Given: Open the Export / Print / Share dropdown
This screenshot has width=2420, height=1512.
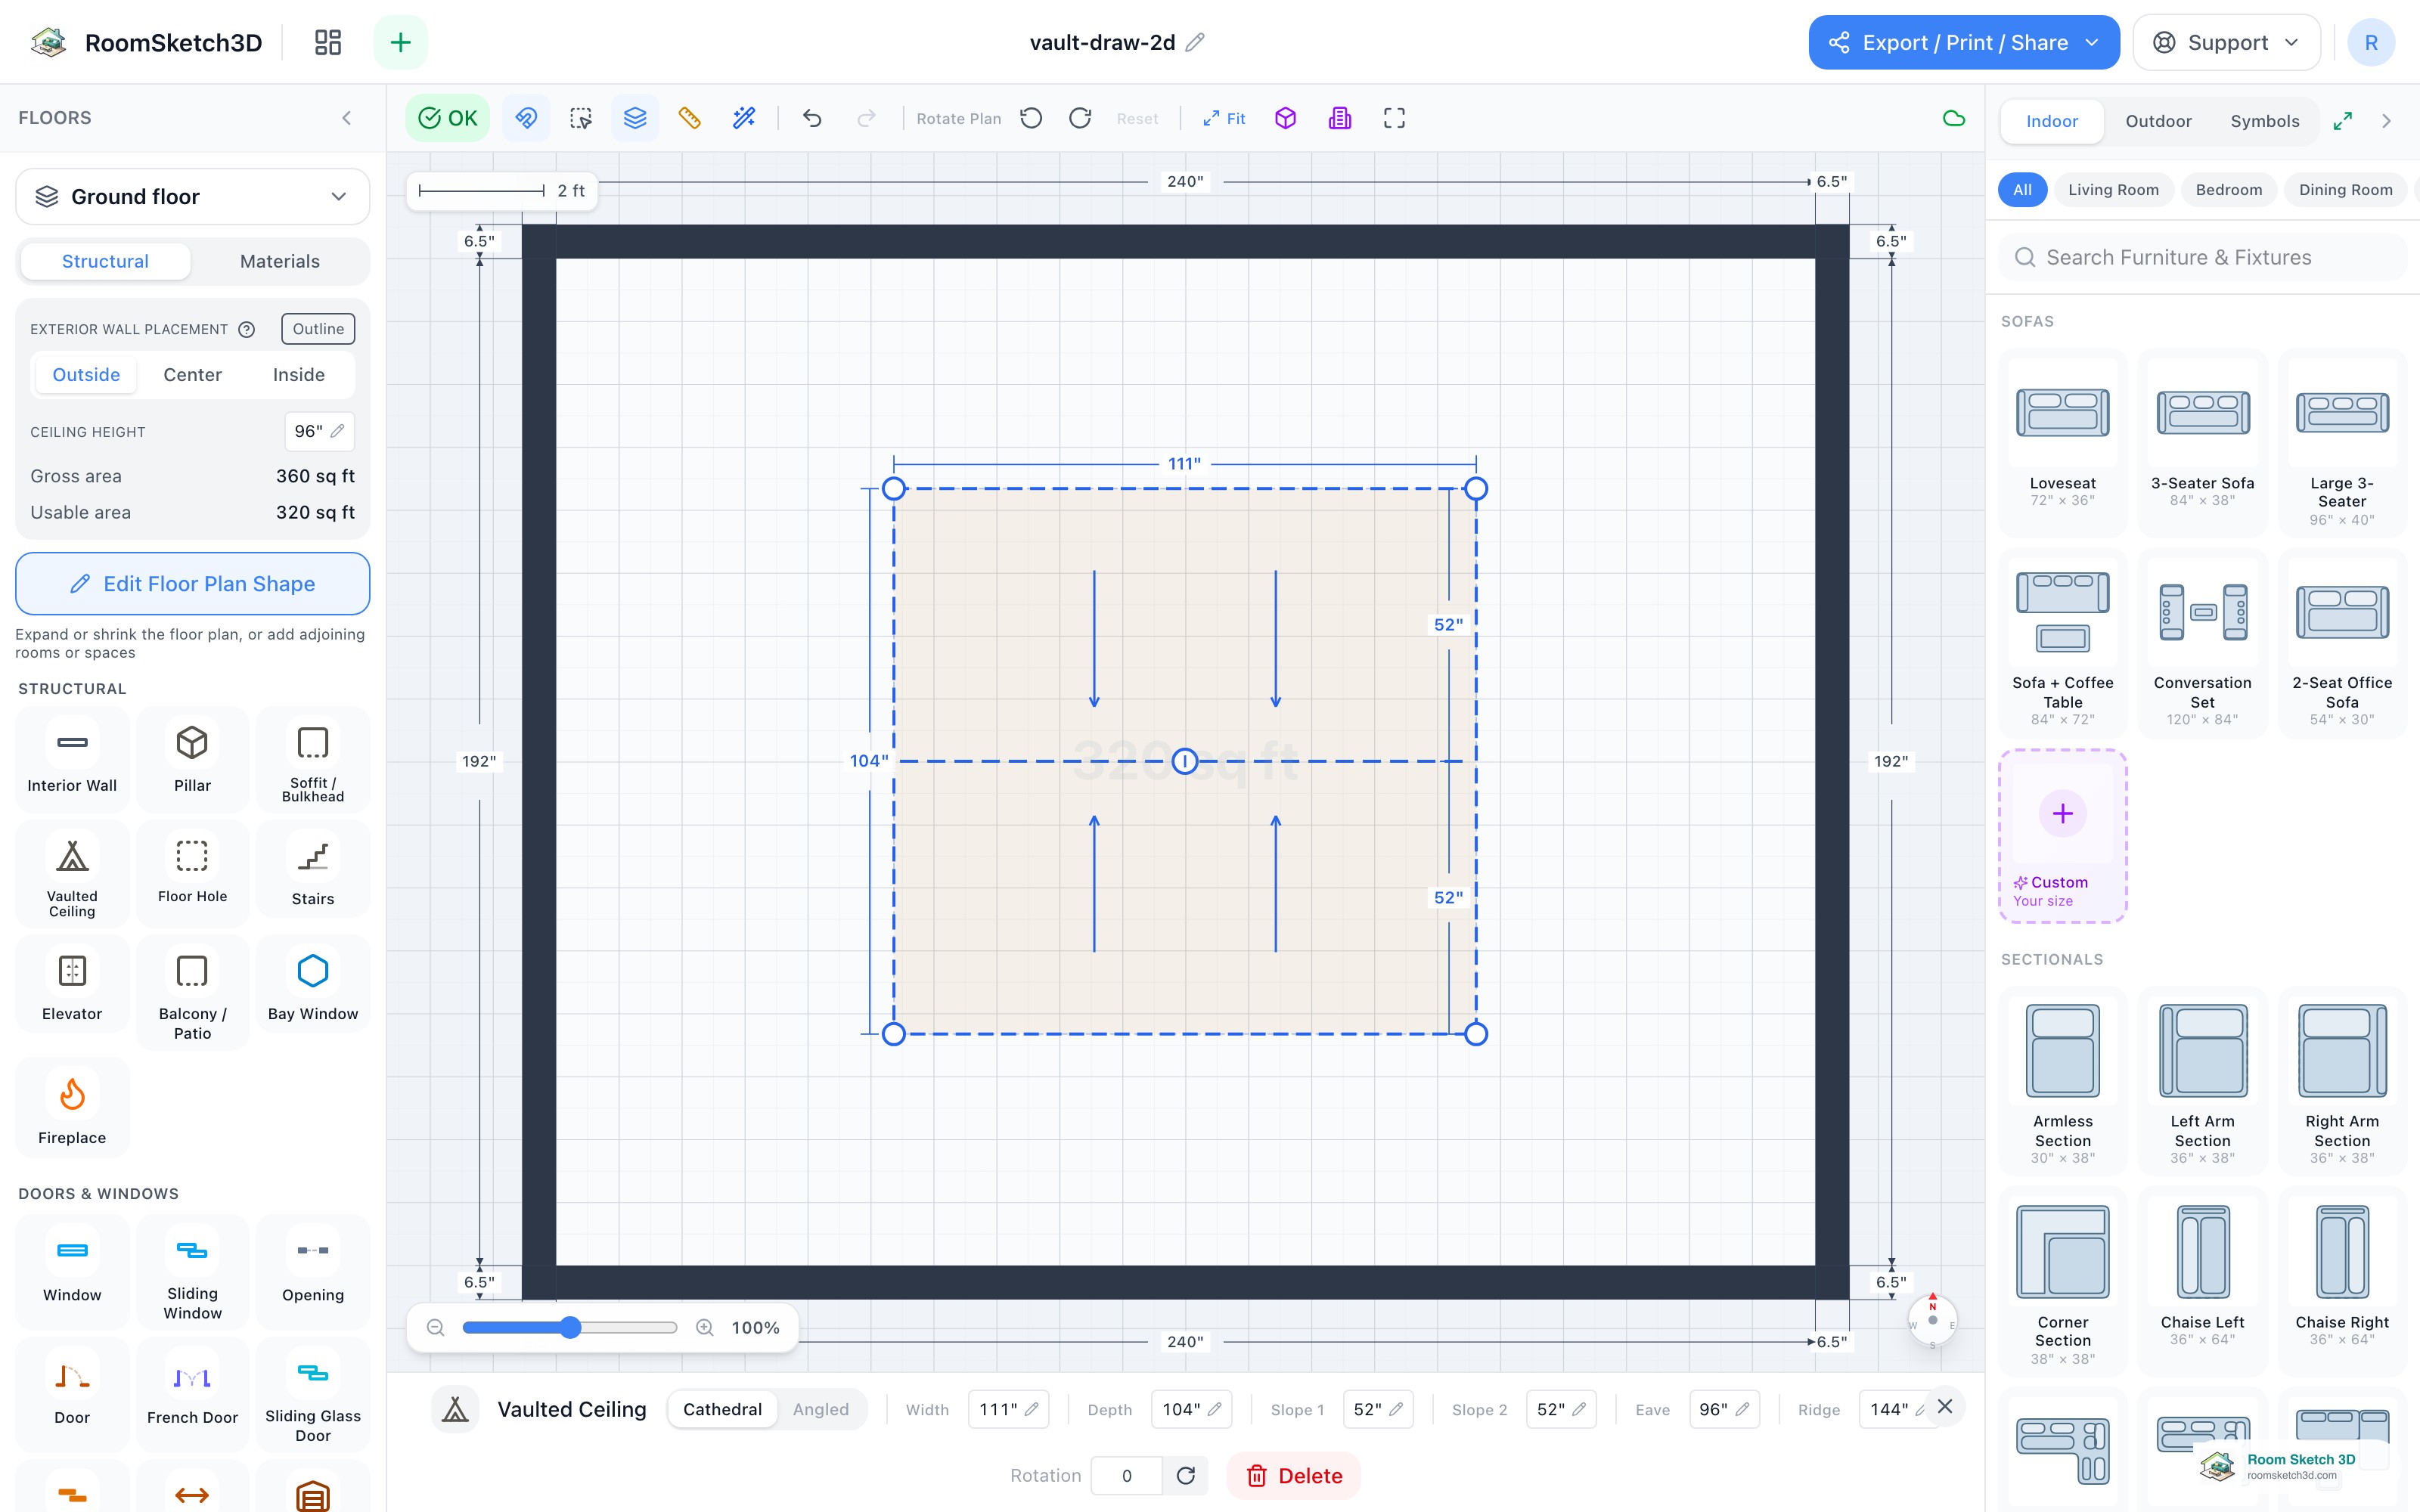Looking at the screenshot, I should [1964, 42].
